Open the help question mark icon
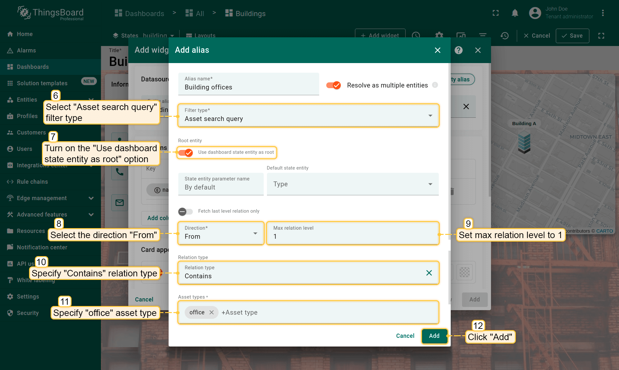 458,50
